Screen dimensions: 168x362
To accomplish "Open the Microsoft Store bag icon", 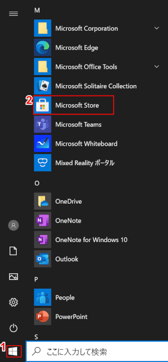I will 42,105.
